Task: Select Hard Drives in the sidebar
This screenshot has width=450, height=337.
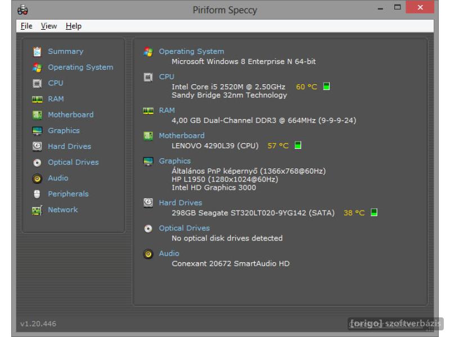Action: [69, 147]
